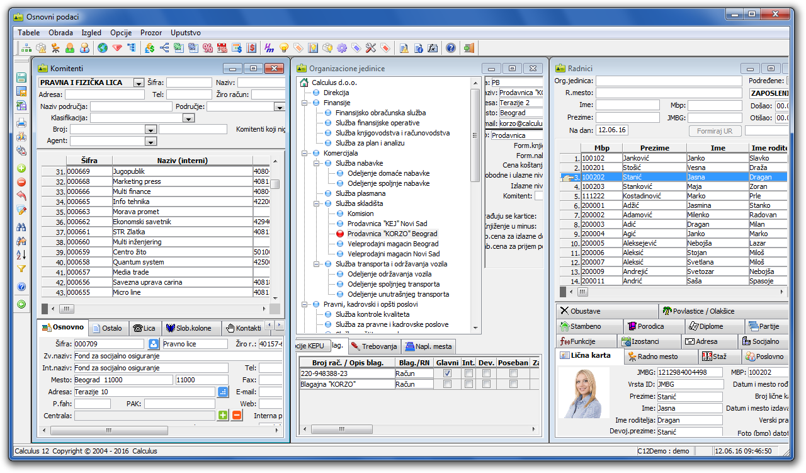Click the employee photo thumbnail
The height and width of the screenshot is (473, 806).
[582, 393]
